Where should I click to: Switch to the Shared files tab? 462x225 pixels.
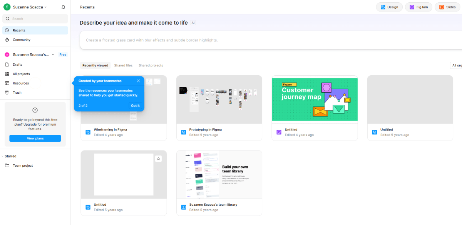coord(123,65)
